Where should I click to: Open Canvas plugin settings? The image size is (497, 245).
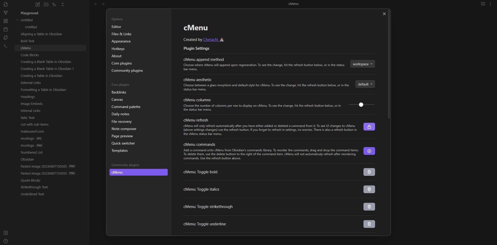(138, 99)
